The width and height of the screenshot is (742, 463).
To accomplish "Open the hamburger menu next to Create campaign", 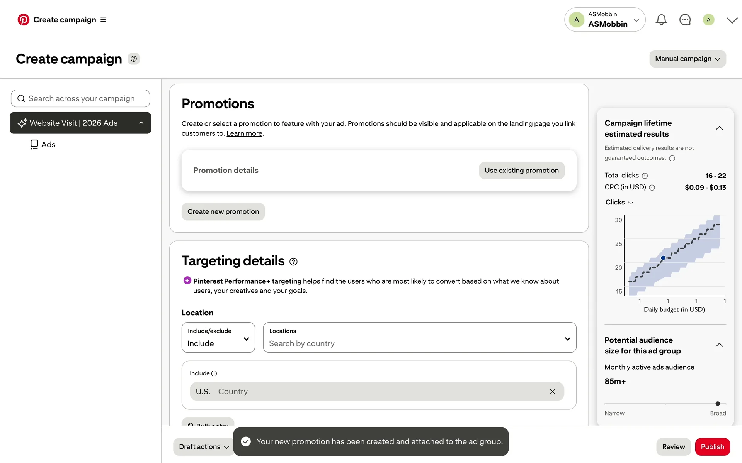I will [103, 20].
